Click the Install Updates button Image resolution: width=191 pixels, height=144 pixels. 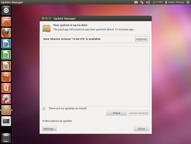click(x=139, y=113)
